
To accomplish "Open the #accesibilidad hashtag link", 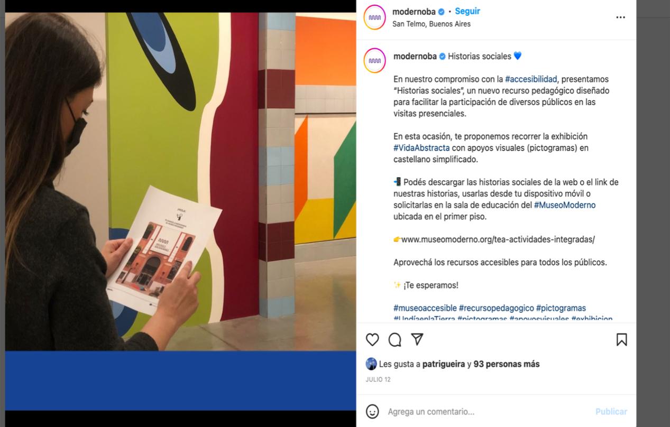I will (531, 79).
